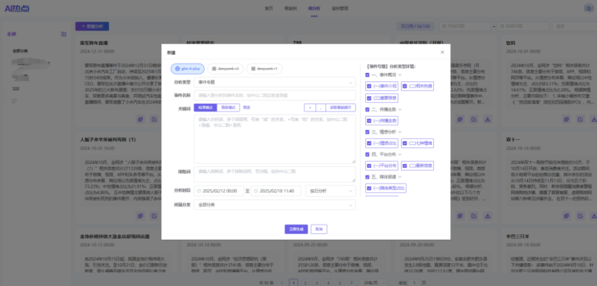Screen dimensions: 597x286
Task: Click the 关键词 text area
Action: (x=275, y=139)
